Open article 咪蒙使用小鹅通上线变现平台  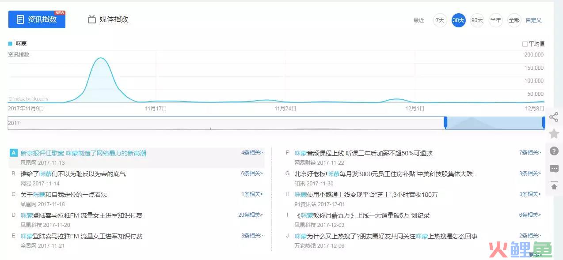366,195
